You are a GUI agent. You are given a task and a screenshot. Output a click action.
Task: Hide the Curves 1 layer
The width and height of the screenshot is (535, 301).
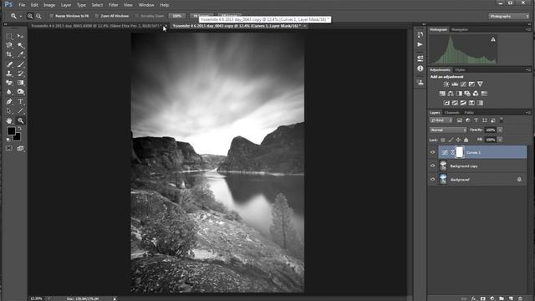tap(433, 152)
